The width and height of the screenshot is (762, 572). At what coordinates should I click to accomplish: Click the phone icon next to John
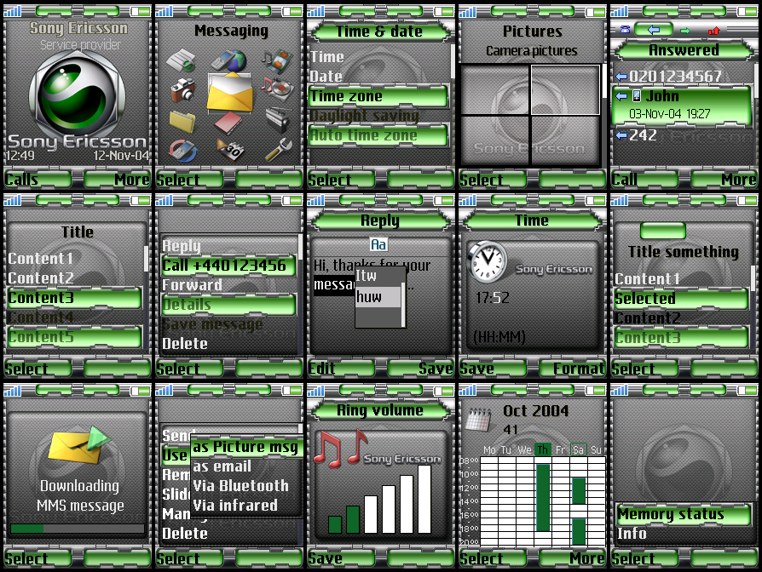tap(637, 95)
